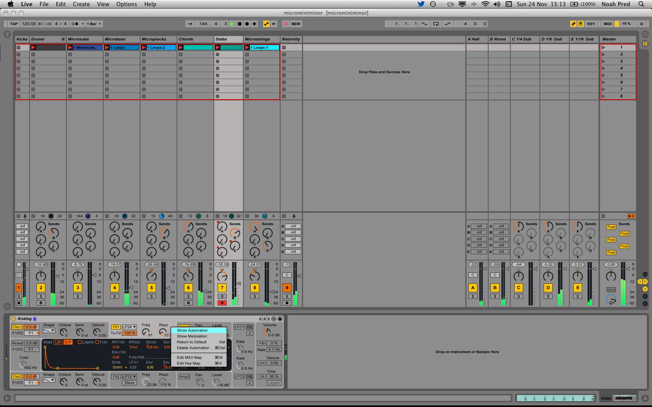This screenshot has width=652, height=407.
Task: Solo return track A Hall
Action: [473, 297]
